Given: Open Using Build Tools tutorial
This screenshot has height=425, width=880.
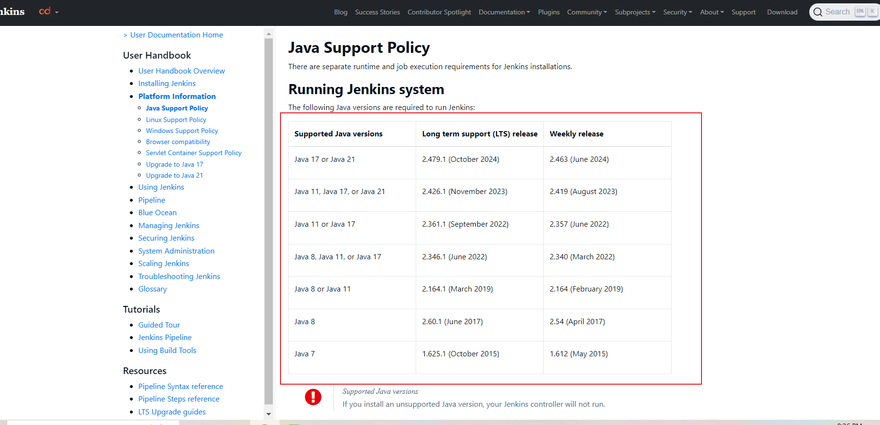Looking at the screenshot, I should point(167,351).
